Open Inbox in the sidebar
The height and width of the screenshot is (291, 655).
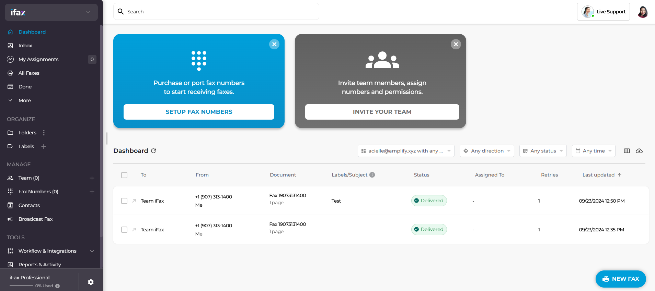[25, 46]
